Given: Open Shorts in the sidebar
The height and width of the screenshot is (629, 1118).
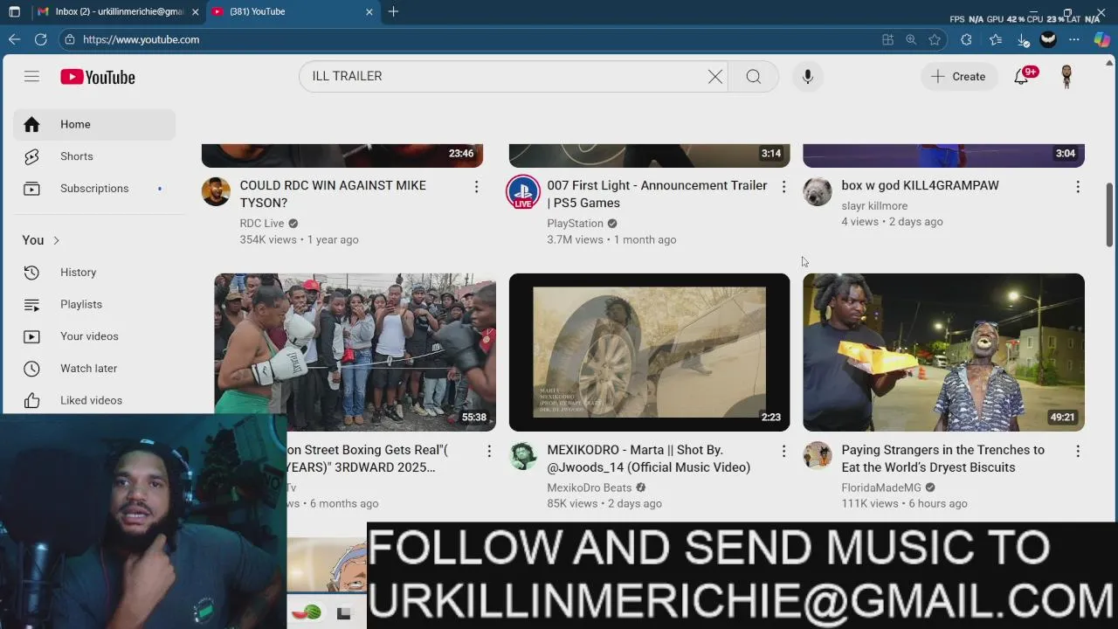Looking at the screenshot, I should coord(94,156).
